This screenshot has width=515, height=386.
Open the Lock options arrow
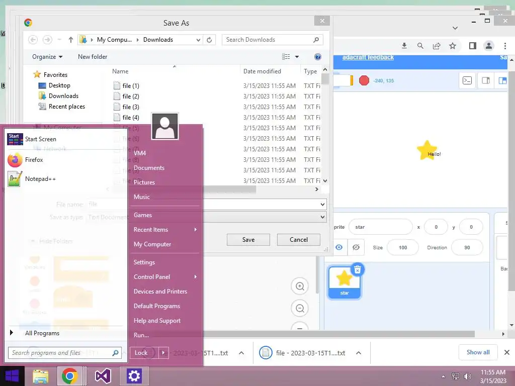pos(163,353)
